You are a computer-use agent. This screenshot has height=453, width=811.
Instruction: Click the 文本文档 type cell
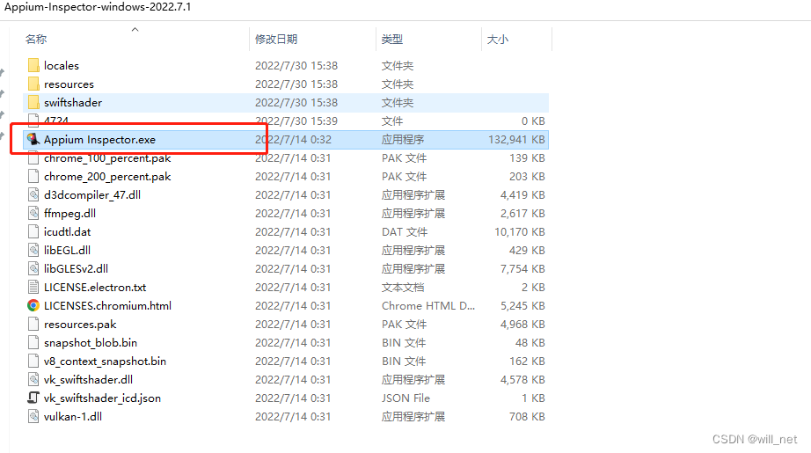point(403,287)
